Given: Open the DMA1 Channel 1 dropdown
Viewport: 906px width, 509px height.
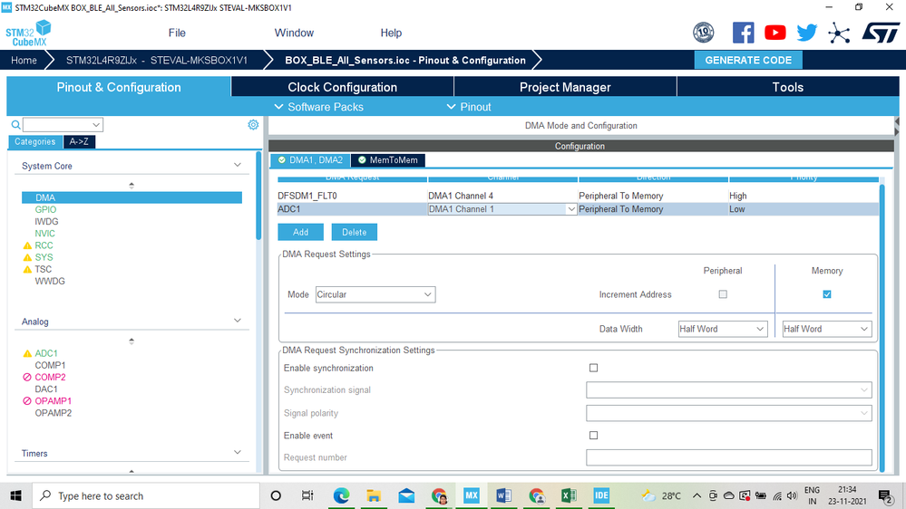Looking at the screenshot, I should pyautogui.click(x=502, y=209).
